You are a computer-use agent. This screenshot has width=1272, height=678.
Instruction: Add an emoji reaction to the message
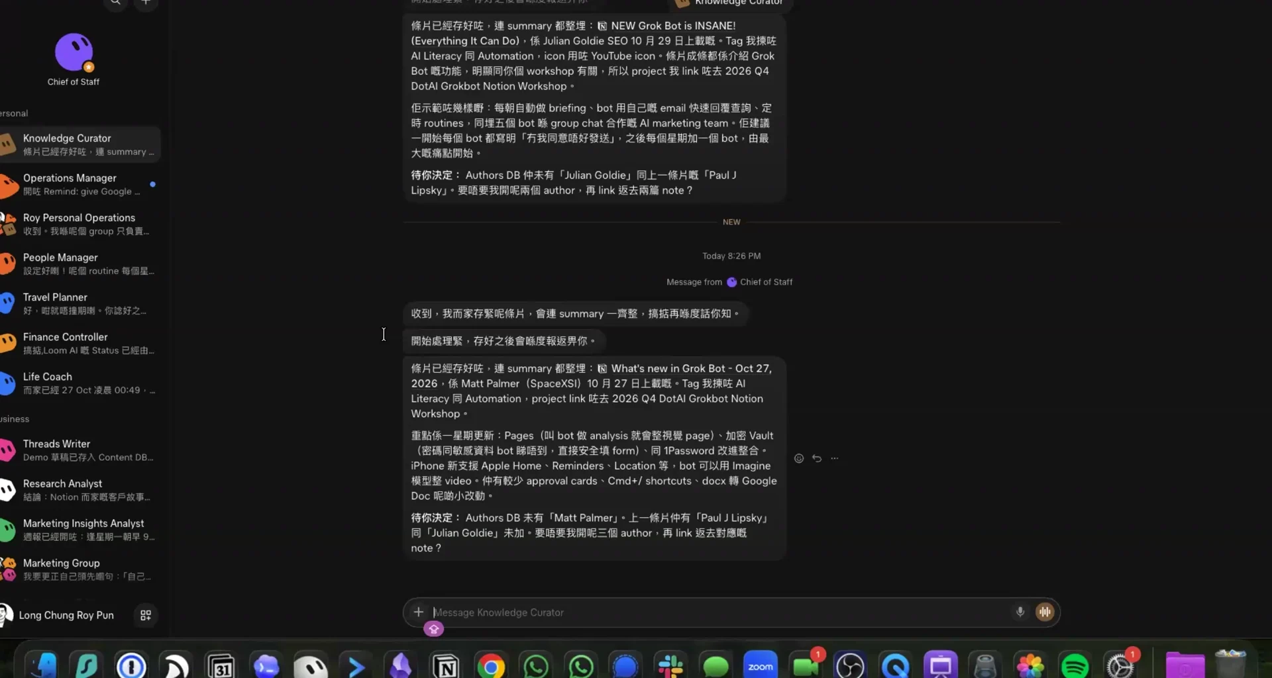point(799,458)
